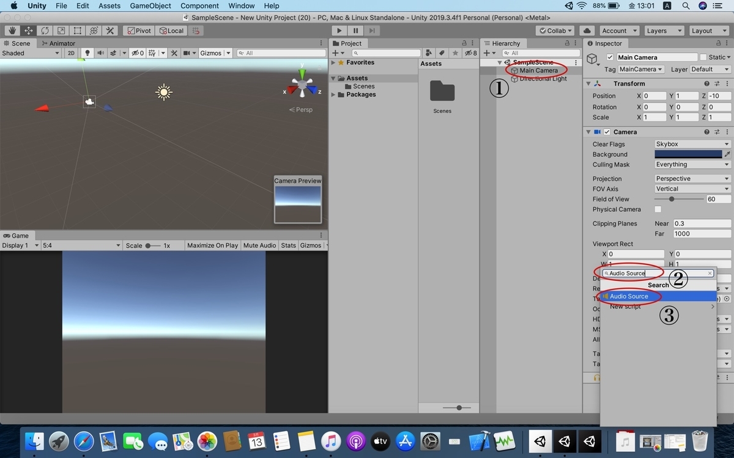734x458 pixels.
Task: Select the Move tool
Action: (27, 29)
